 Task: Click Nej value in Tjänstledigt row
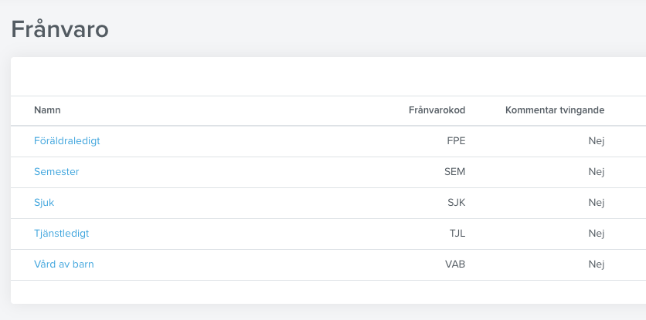point(596,234)
